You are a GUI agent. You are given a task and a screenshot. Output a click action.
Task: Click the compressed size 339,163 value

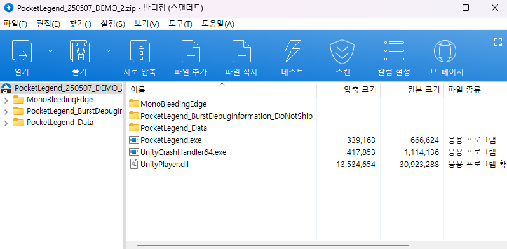[360, 140]
